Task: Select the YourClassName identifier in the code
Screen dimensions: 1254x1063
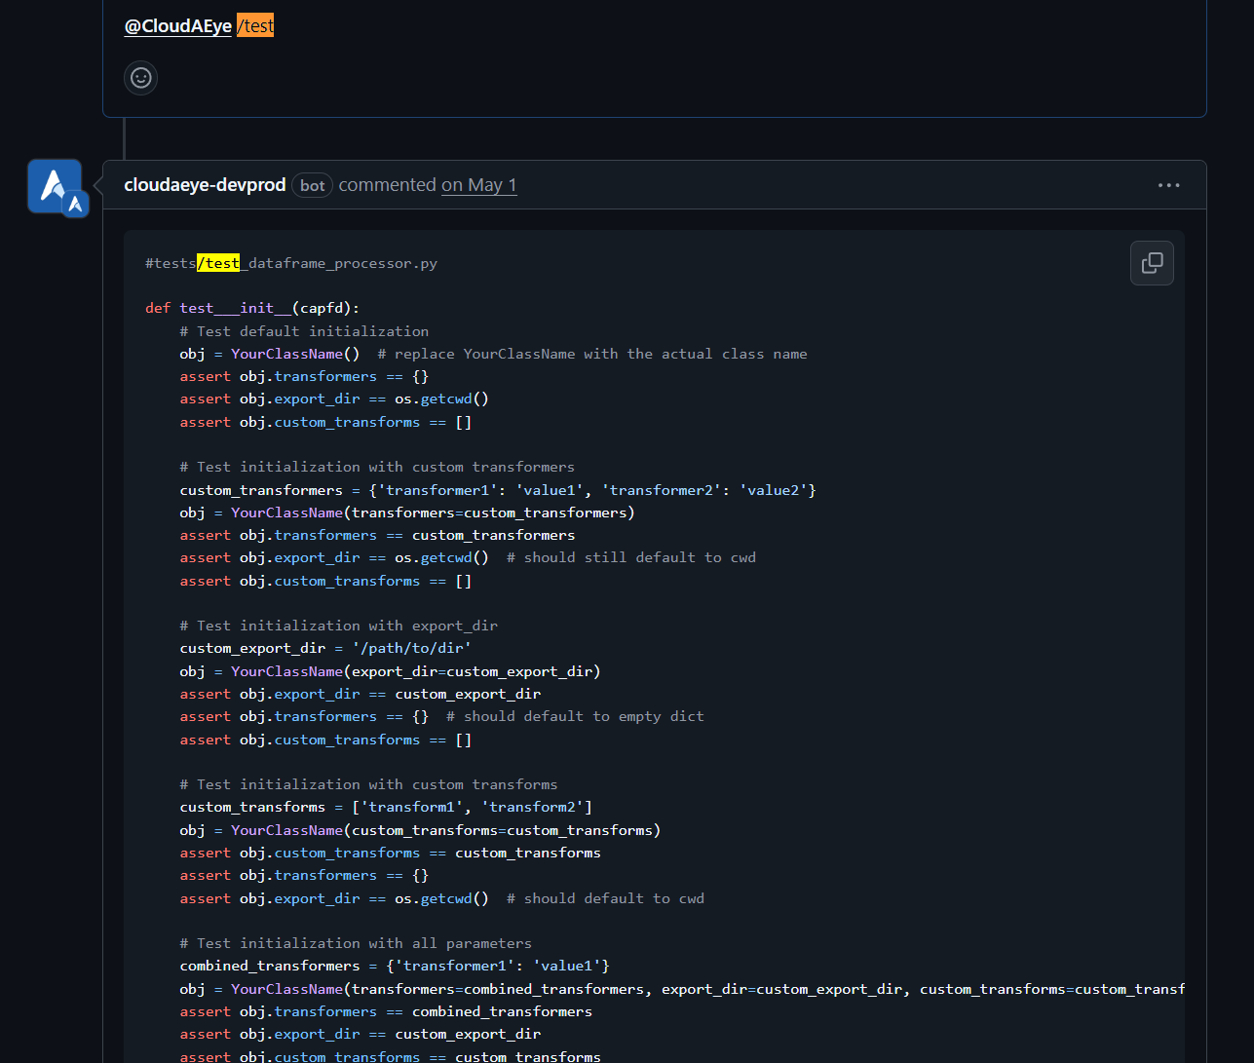Action: 285,353
